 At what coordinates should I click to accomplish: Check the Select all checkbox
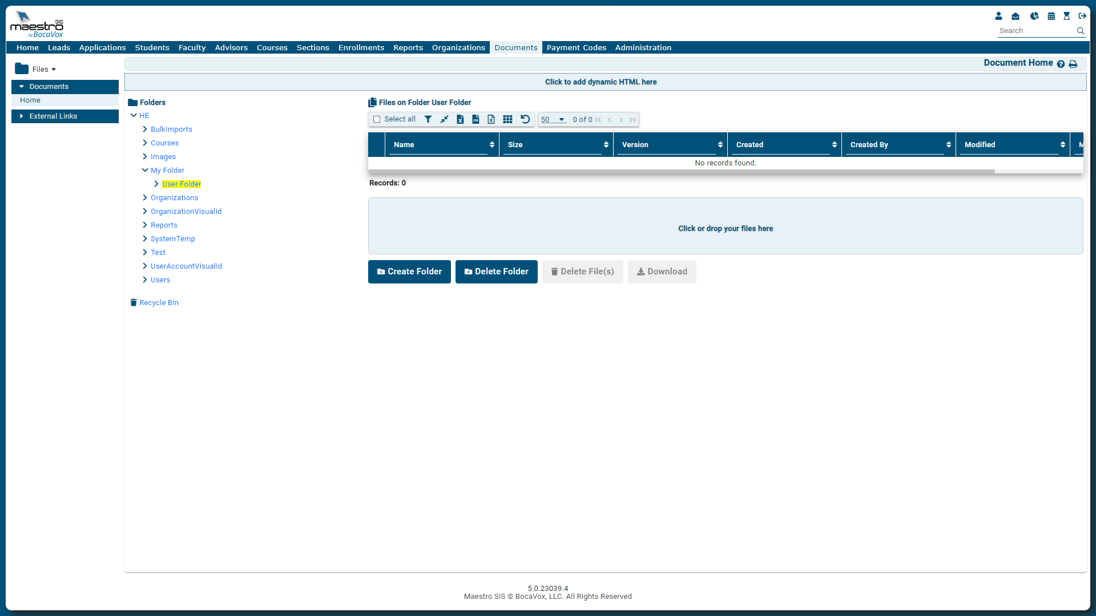pos(377,119)
